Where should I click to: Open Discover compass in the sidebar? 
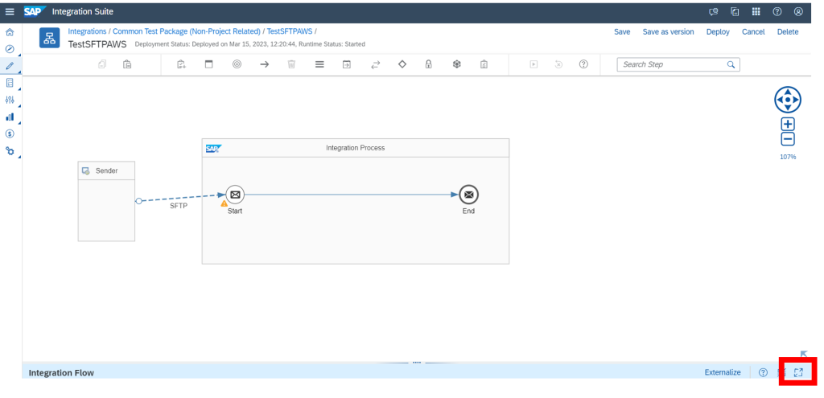coord(10,49)
